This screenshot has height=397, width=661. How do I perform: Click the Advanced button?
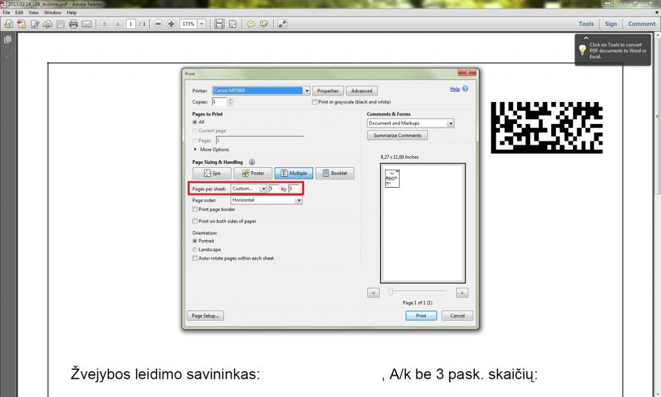point(361,91)
